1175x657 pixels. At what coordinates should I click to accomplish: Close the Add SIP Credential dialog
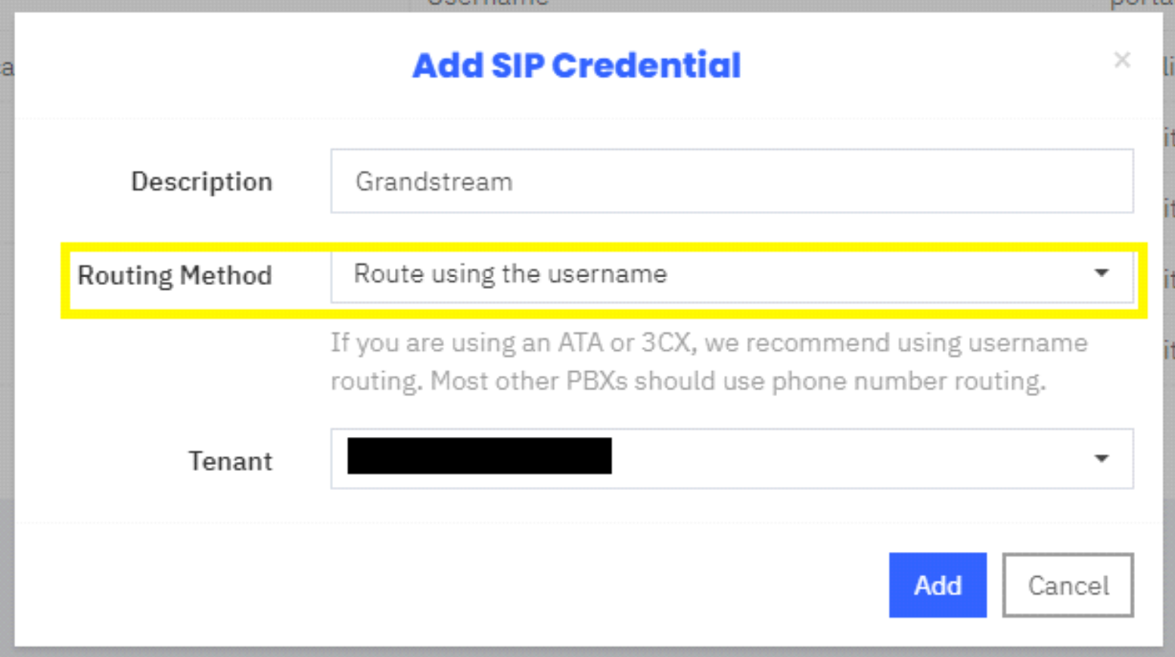pos(1123,60)
